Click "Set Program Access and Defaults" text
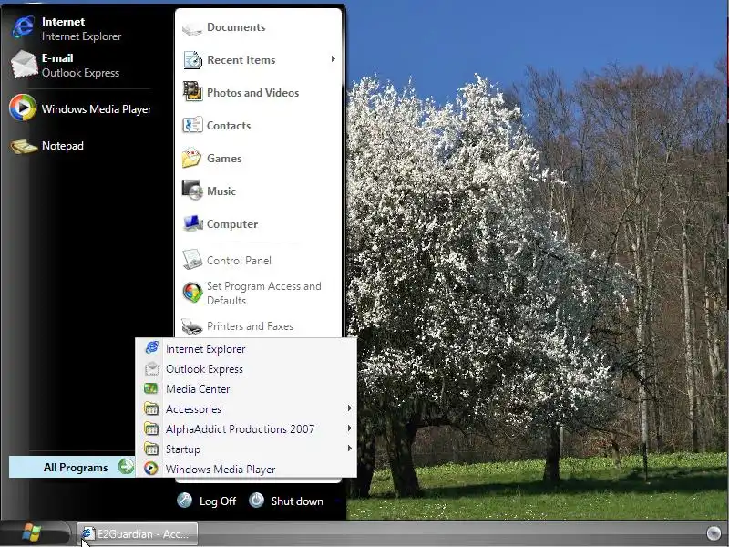The height and width of the screenshot is (547, 729). tap(264, 294)
